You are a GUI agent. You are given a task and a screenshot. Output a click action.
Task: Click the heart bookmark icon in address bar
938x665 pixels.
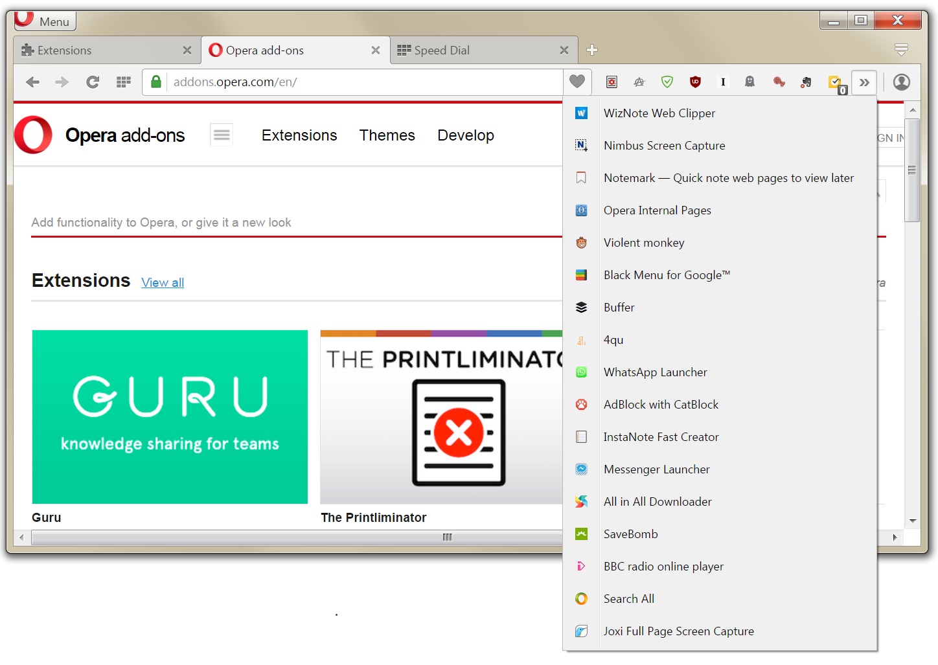[577, 82]
